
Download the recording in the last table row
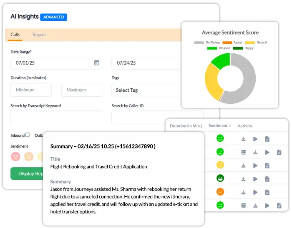tap(255, 205)
